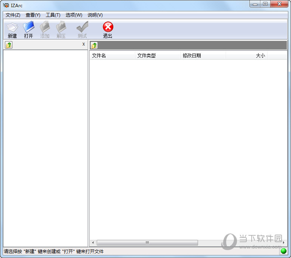Open the 文件(Z) menu
Viewport: 291px width, 258px height.
coord(13,15)
